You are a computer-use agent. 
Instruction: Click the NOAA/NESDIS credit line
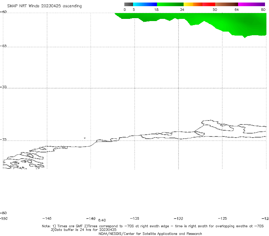150,233
